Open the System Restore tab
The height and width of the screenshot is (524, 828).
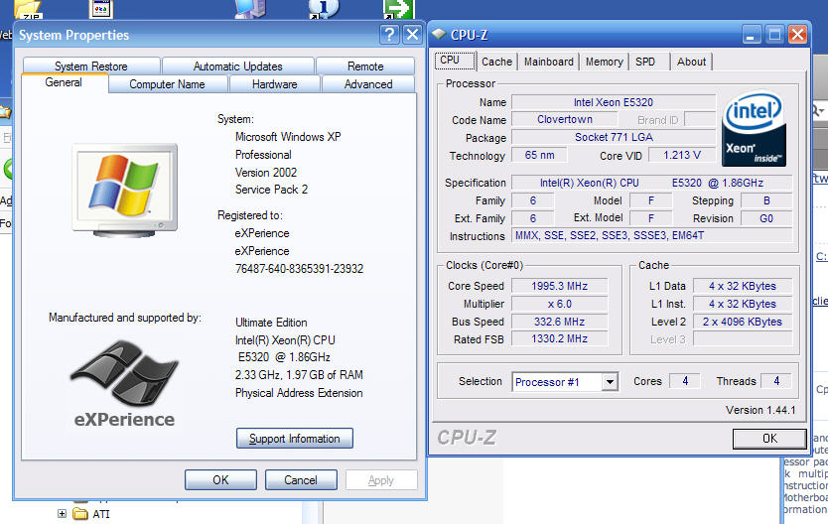click(91, 65)
